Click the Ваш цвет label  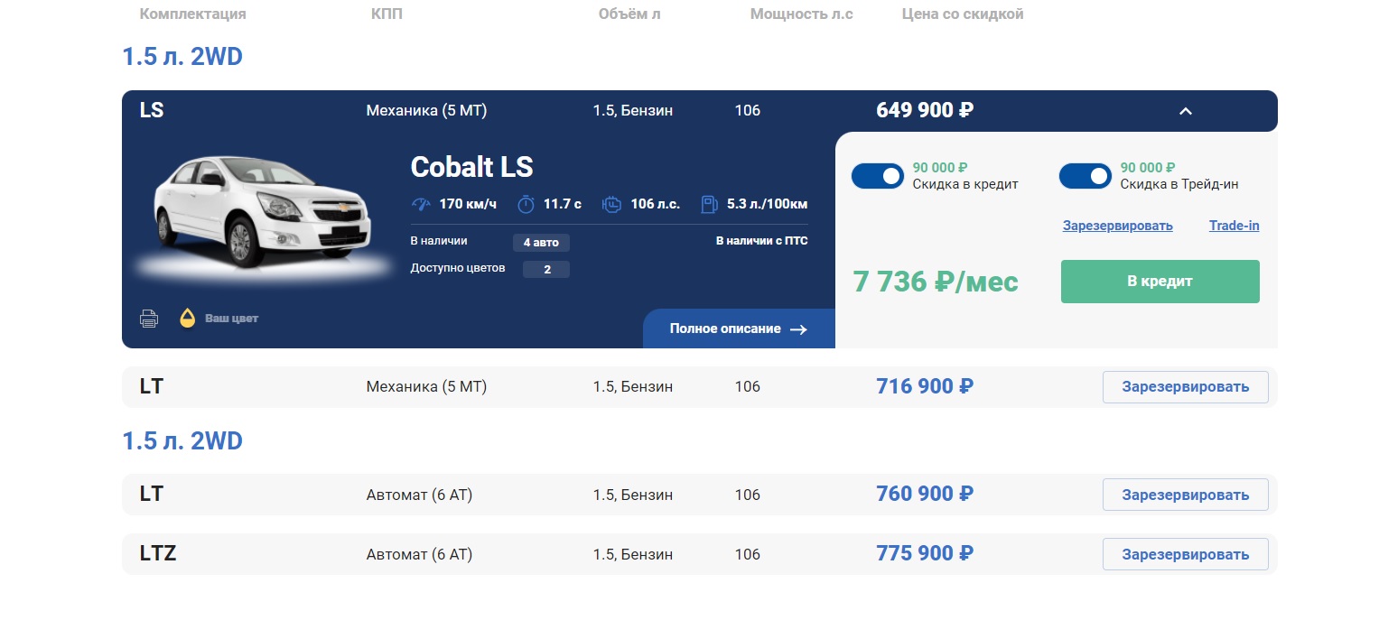231,319
